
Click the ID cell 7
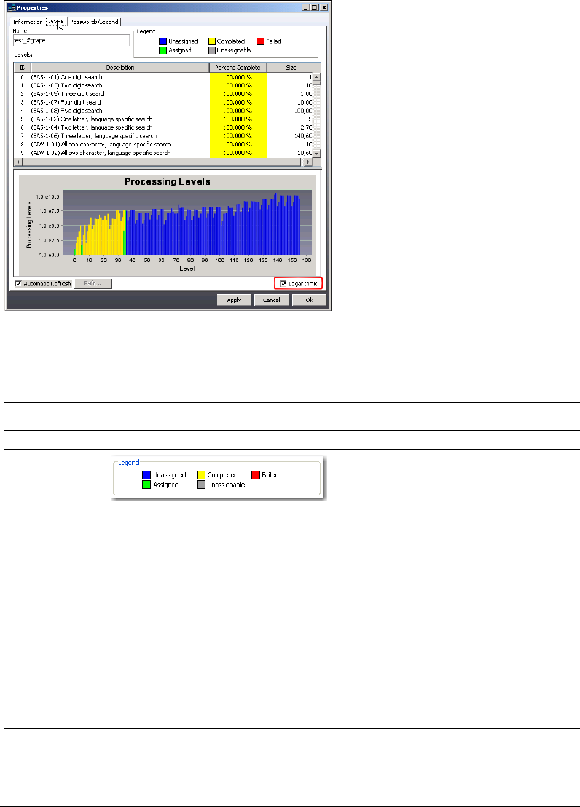(22, 136)
